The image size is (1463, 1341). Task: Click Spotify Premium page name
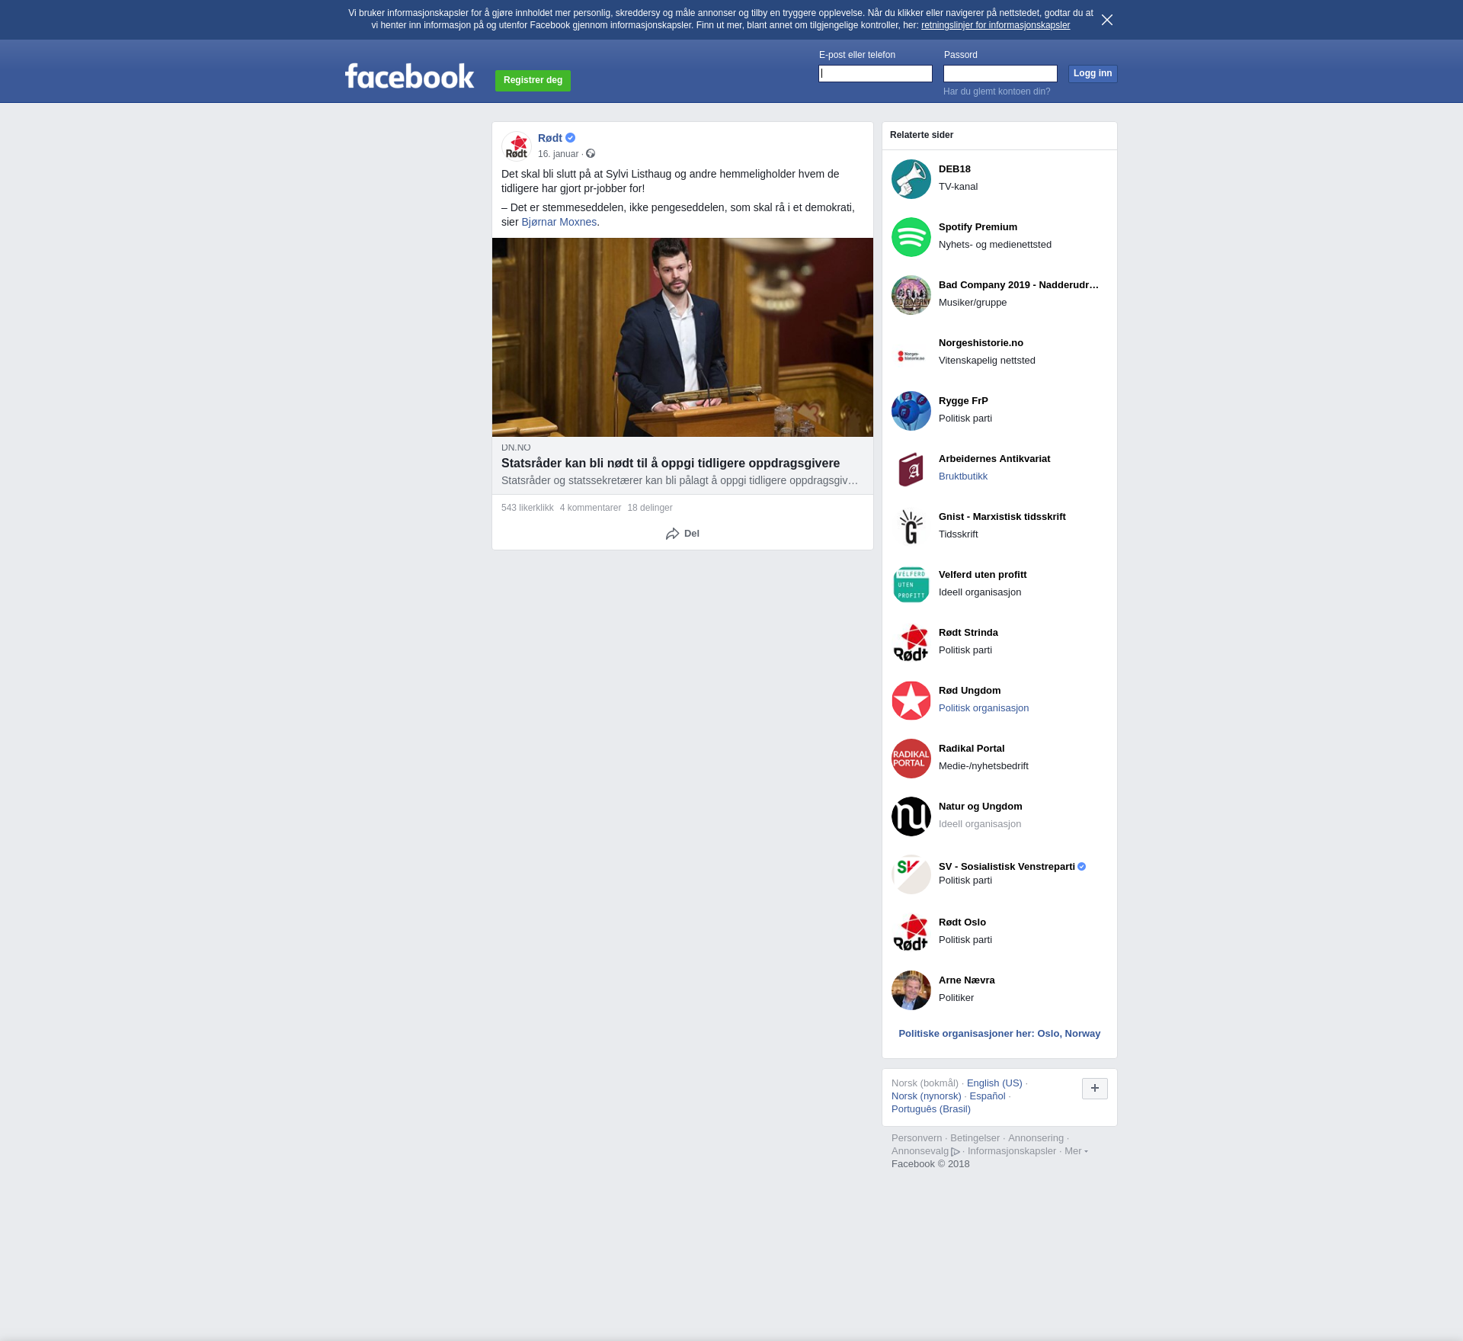coord(978,227)
